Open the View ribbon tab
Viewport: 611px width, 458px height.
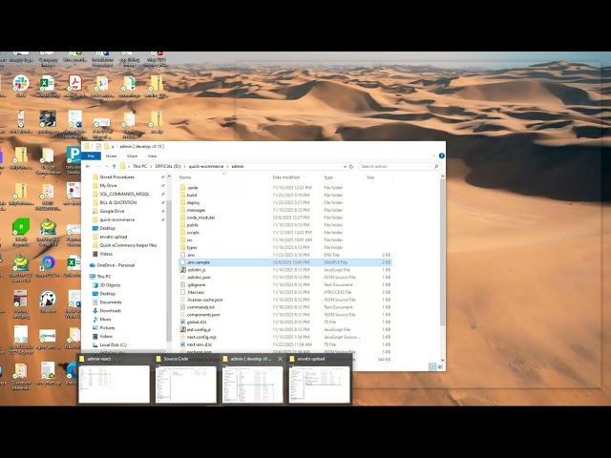click(x=152, y=156)
